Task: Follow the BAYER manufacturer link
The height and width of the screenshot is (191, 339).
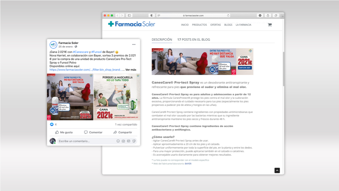Action: (x=188, y=164)
